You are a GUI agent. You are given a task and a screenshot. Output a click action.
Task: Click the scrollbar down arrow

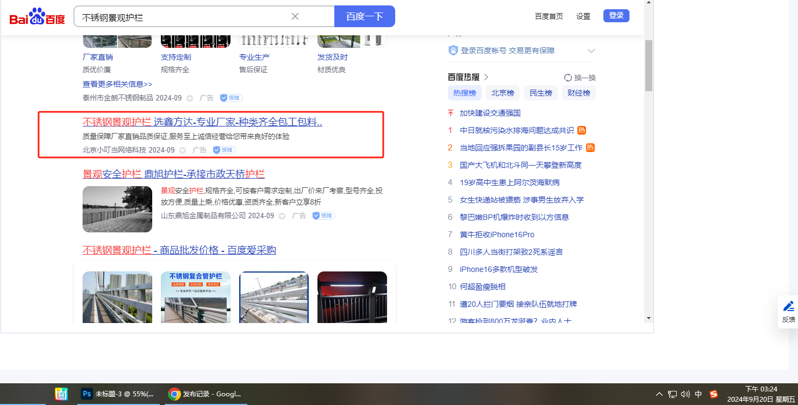[x=649, y=318]
